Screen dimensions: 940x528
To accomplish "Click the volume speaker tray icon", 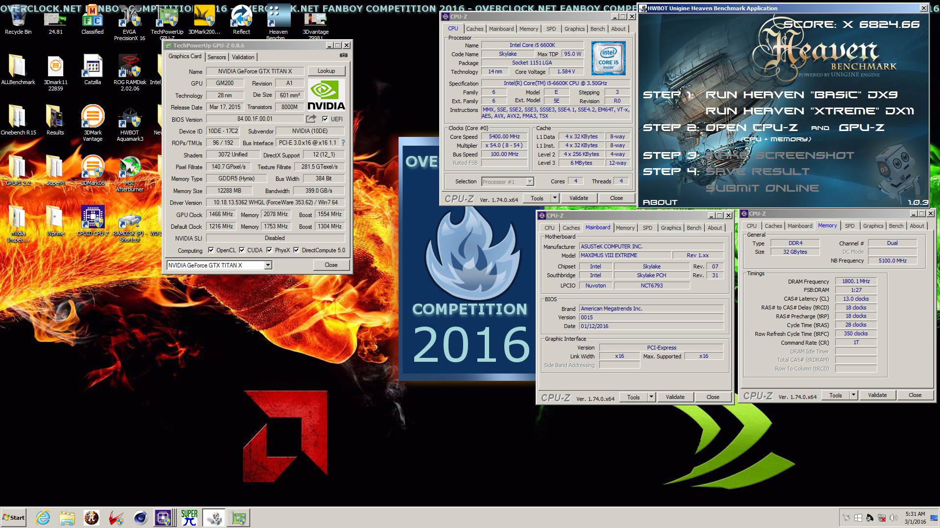I will point(893,518).
